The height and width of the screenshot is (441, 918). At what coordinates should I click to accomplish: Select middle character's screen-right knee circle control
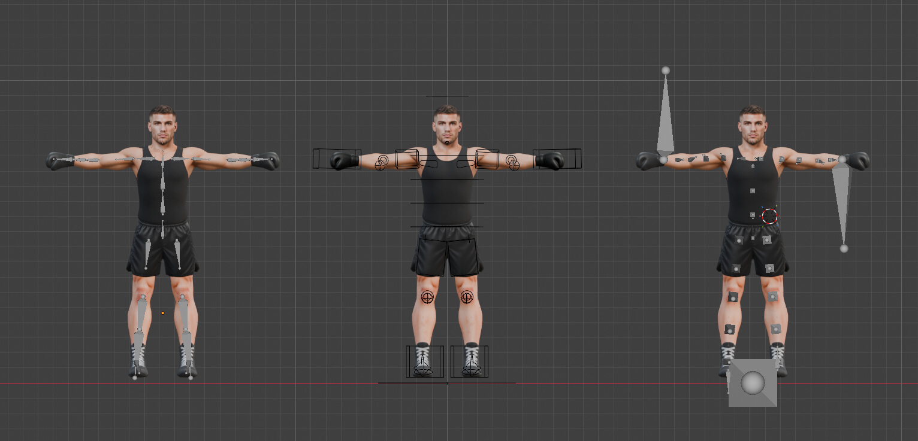coord(467,296)
